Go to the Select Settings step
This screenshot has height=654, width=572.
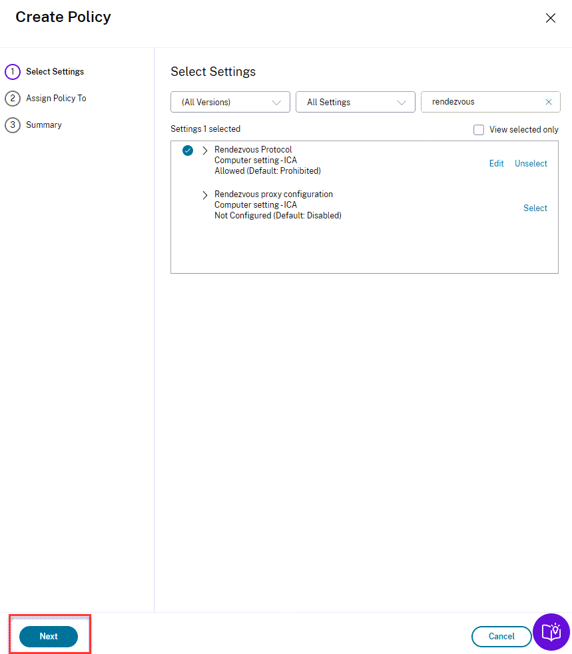pos(55,72)
